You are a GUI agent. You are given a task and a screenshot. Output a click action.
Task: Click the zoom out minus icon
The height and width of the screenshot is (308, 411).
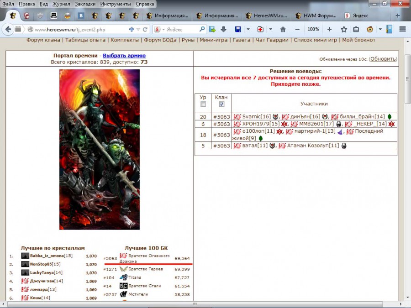coord(297,29)
